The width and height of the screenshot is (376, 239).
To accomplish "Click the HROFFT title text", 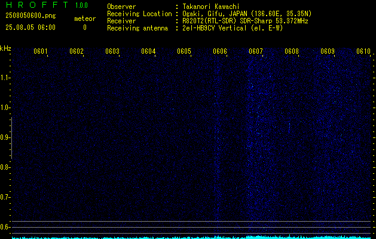I will (37, 5).
